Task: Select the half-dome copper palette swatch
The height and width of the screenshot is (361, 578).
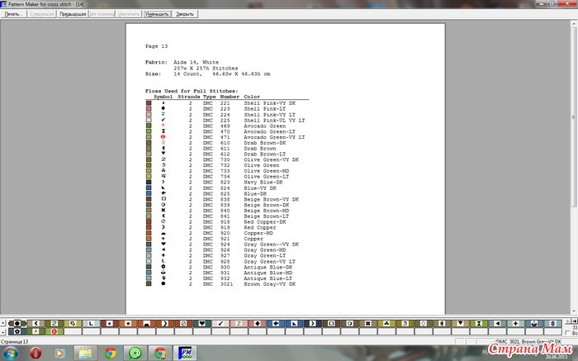Action: point(146,323)
